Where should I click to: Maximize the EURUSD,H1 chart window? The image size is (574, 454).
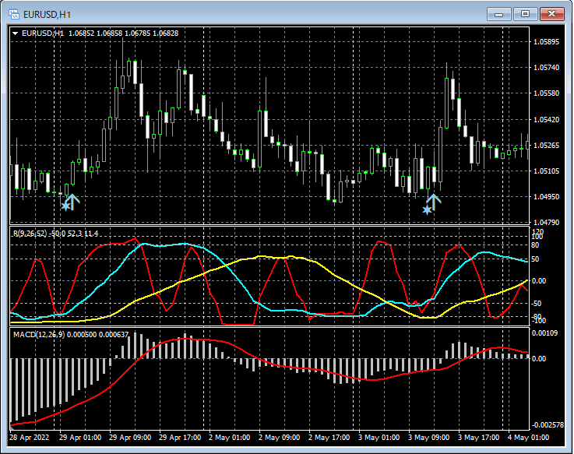(x=525, y=13)
